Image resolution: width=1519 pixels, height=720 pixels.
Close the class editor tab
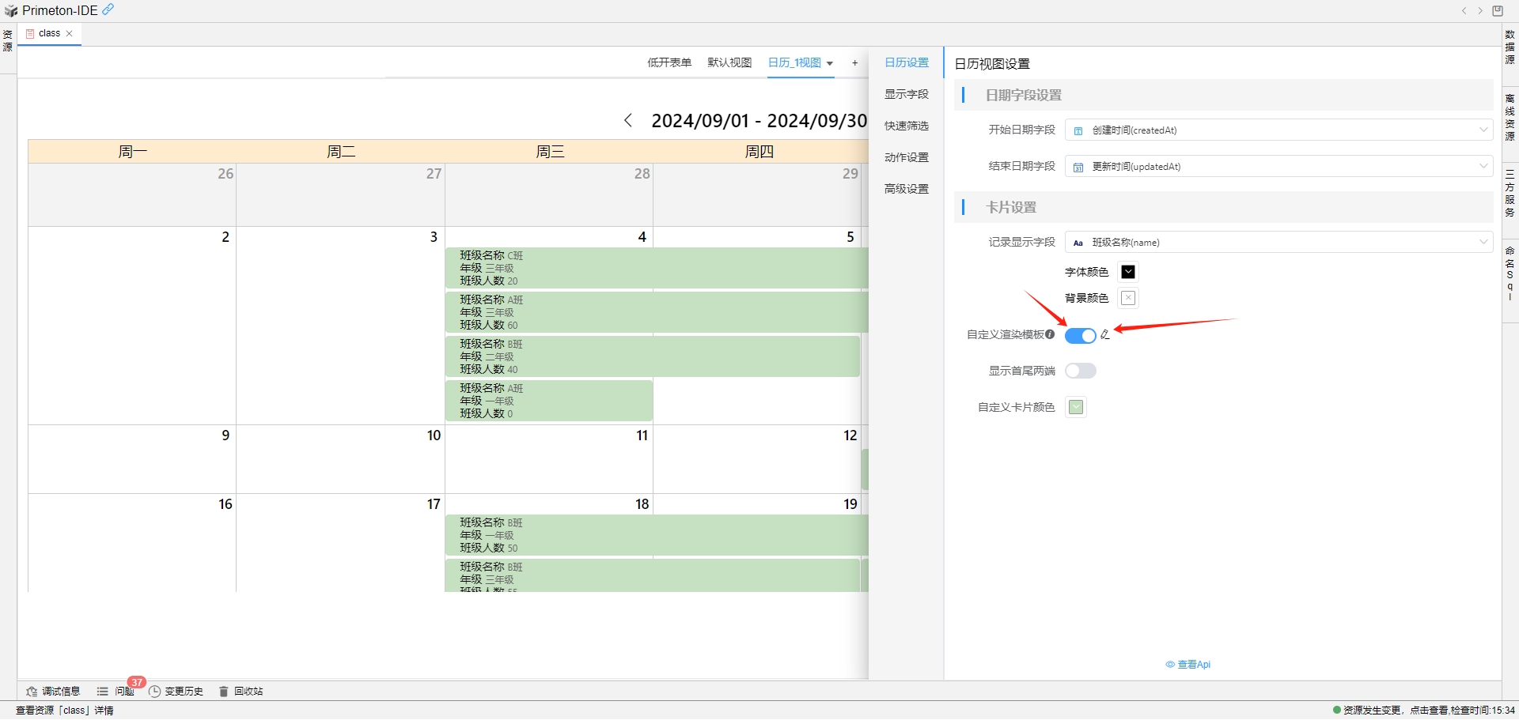(x=70, y=33)
